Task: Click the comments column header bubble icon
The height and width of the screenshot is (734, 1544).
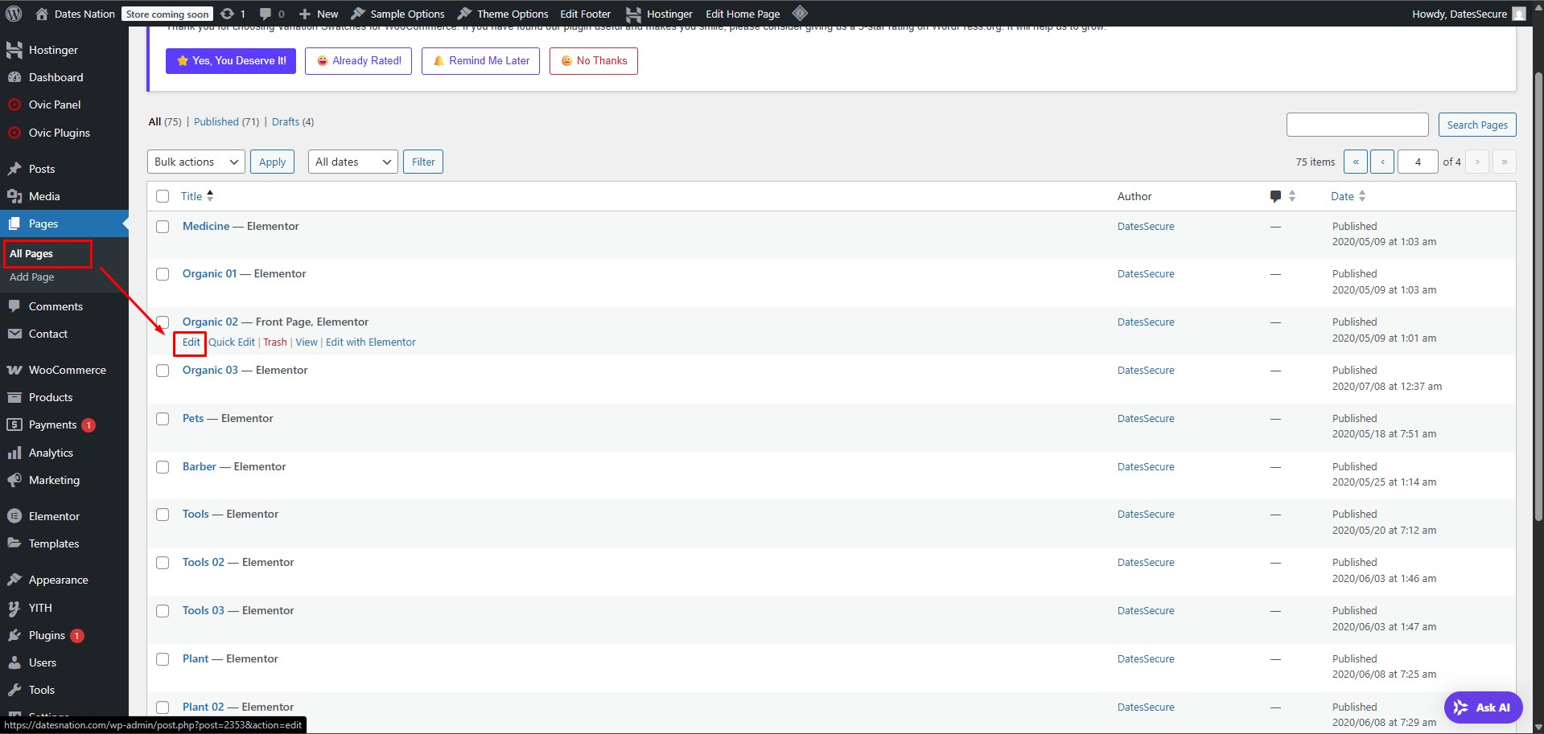Action: pyautogui.click(x=1275, y=196)
